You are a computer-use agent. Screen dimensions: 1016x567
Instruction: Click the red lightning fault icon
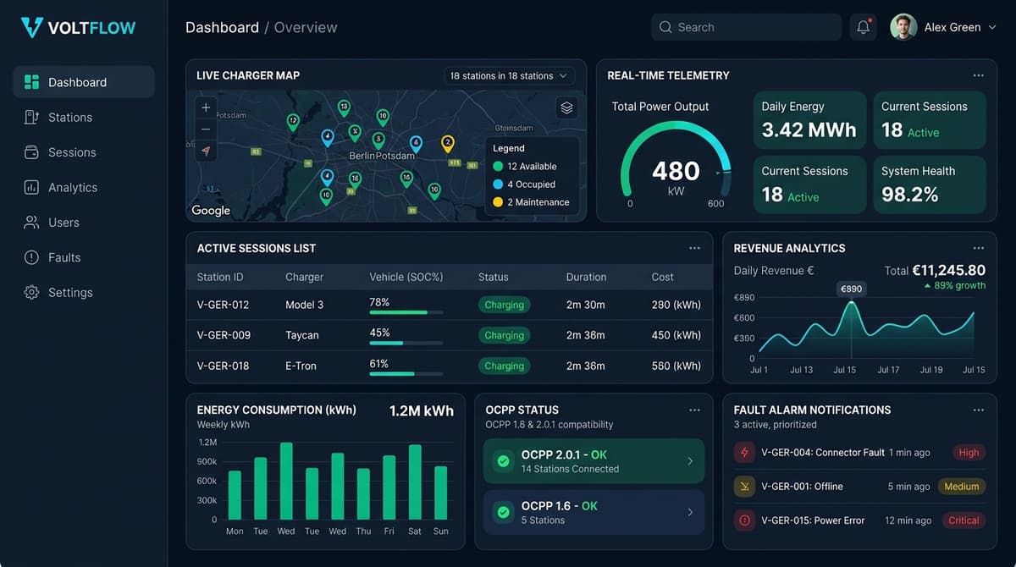point(744,452)
